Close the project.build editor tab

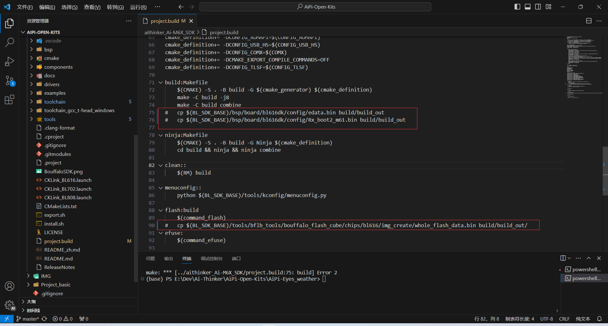[x=191, y=21]
